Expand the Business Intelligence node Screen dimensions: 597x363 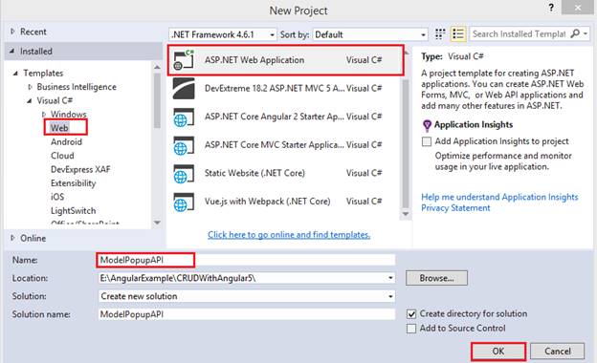pyautogui.click(x=30, y=87)
